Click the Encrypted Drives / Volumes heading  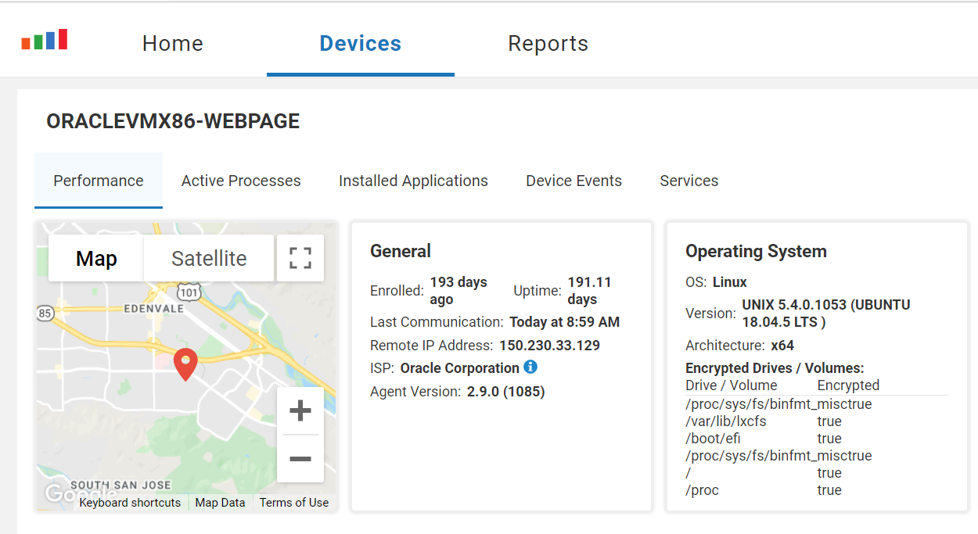click(x=775, y=368)
